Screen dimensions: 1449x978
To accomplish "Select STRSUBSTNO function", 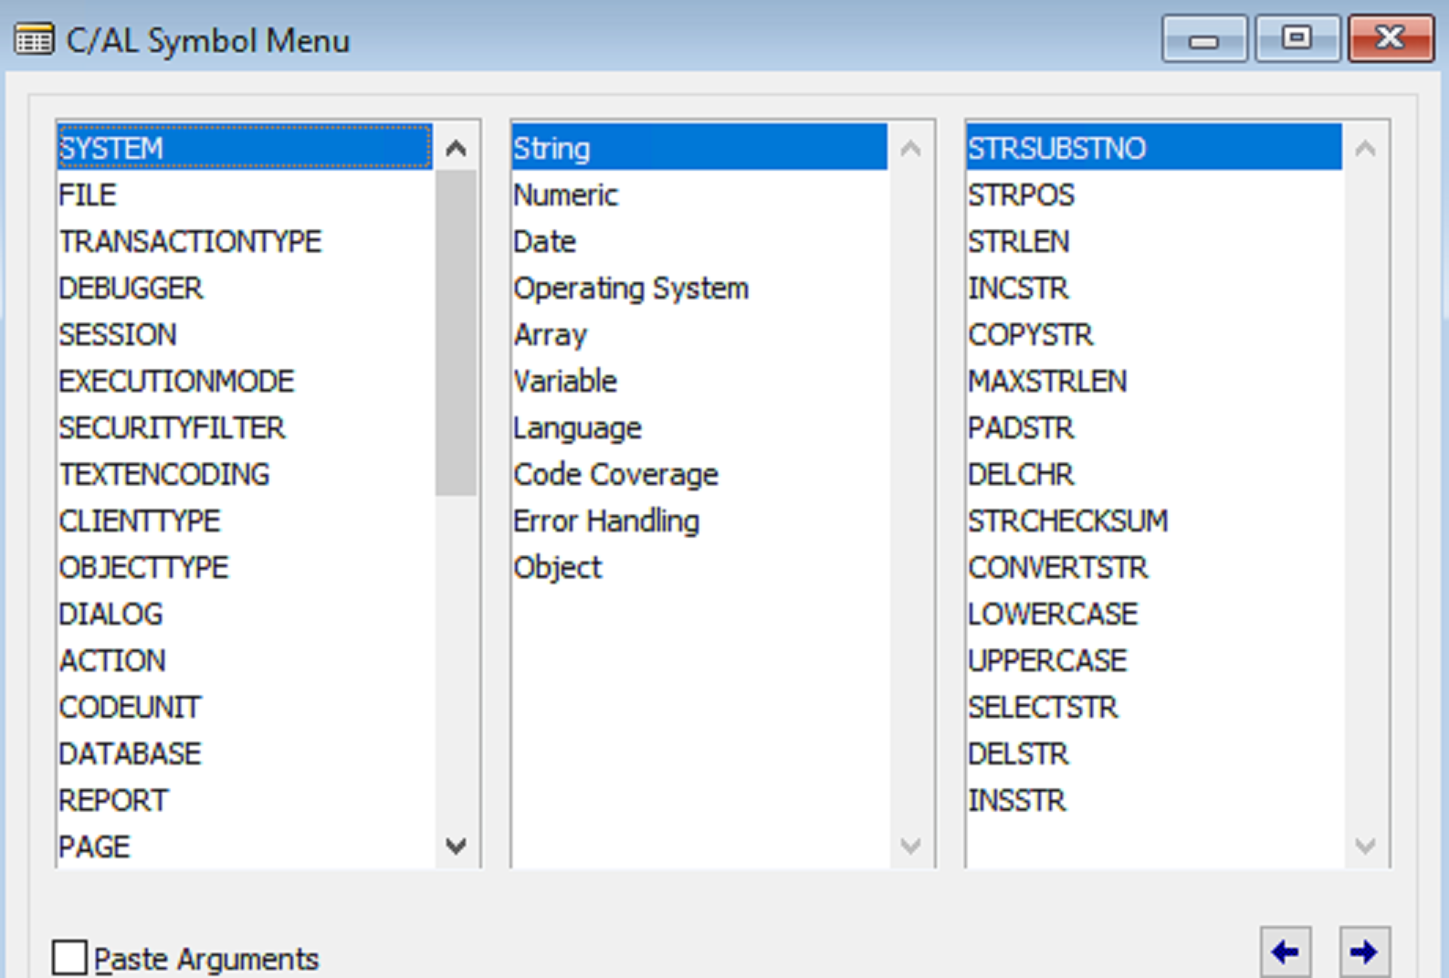I will [1154, 148].
